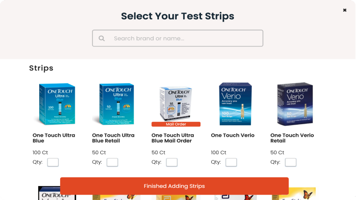Open One Touch Ultra Blue Retail name

click(x=113, y=138)
